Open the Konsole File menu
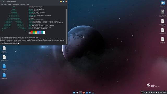Viewport: 167px width, 94px height. click(2, 4)
